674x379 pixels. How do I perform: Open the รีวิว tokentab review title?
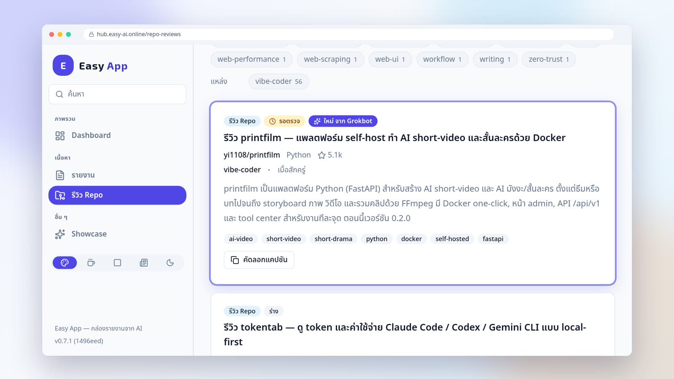pos(405,334)
